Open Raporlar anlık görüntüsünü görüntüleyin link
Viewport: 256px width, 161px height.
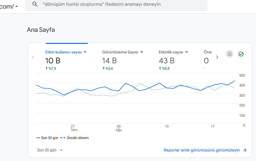click(x=202, y=150)
